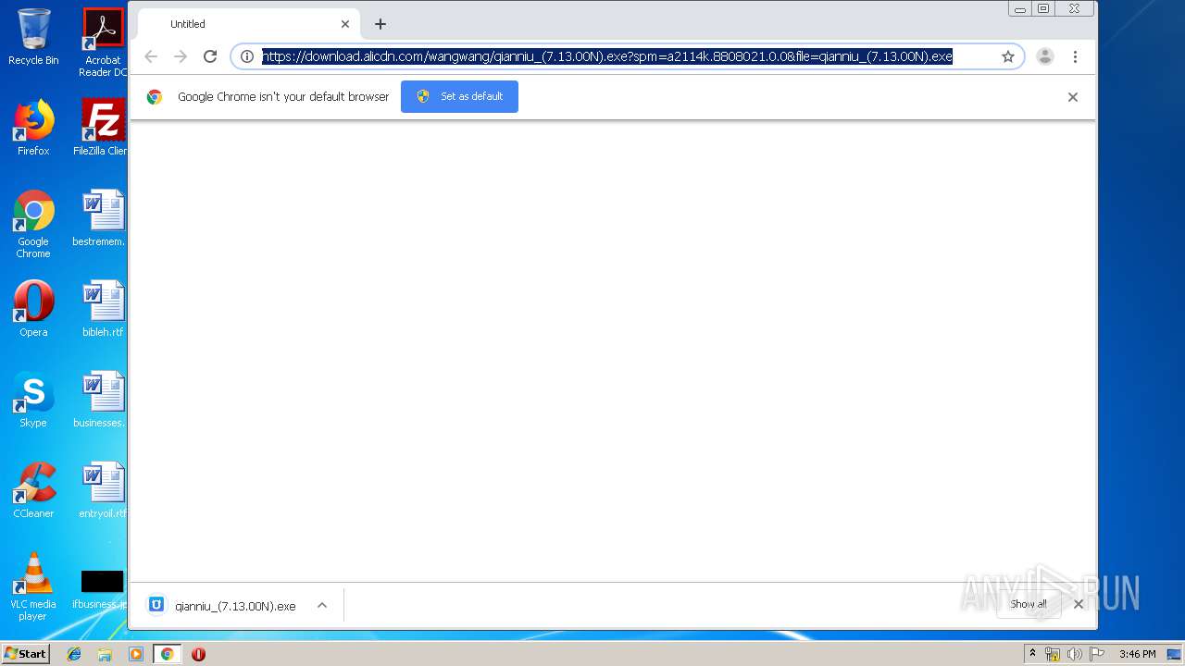Open Windows Media Player from taskbar

click(x=136, y=654)
